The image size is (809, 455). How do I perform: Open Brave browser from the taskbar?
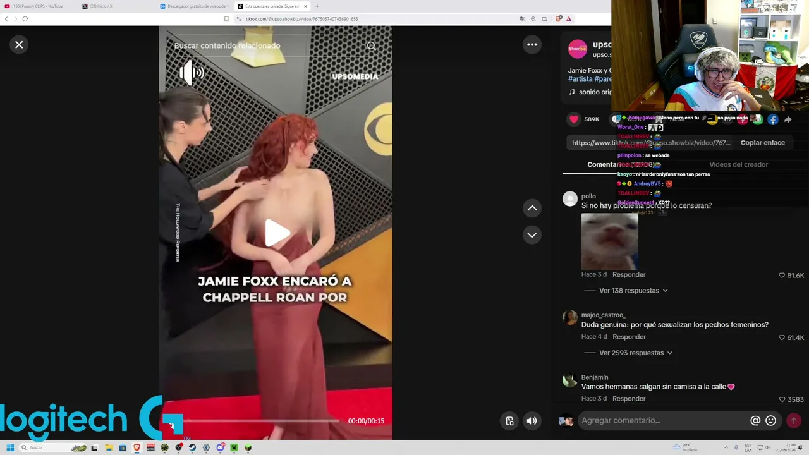tap(137, 447)
